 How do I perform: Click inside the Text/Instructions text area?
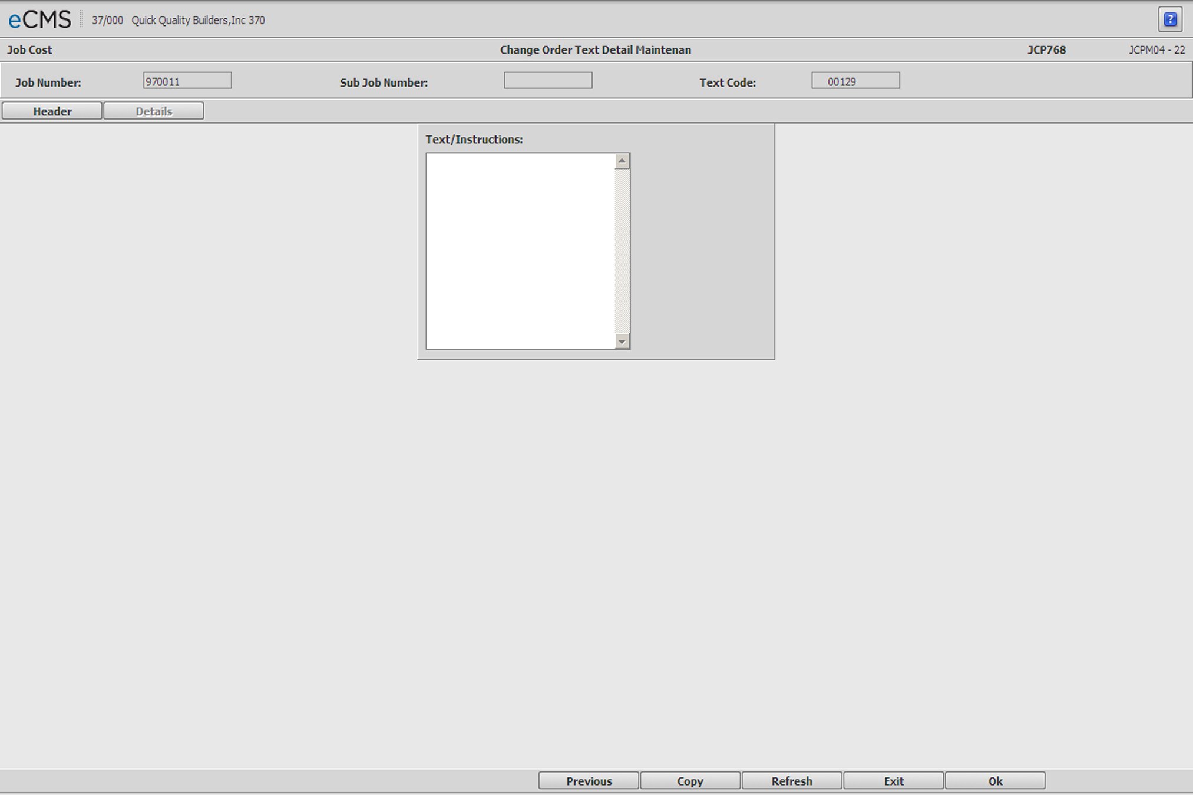click(x=520, y=251)
